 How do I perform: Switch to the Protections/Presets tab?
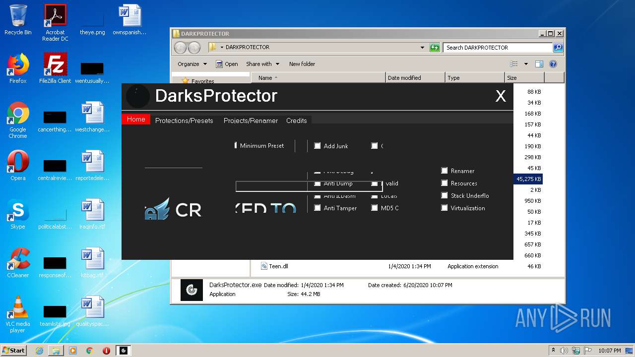pos(184,120)
